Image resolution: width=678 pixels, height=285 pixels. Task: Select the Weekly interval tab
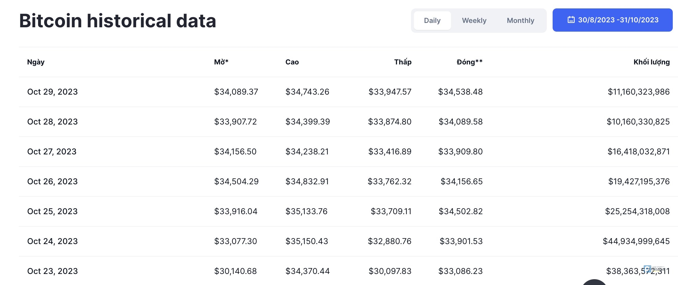(x=474, y=21)
